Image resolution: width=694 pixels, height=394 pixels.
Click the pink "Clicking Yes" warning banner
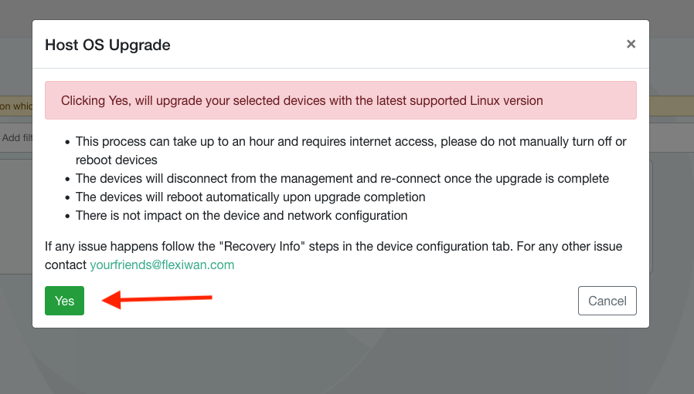(x=340, y=100)
